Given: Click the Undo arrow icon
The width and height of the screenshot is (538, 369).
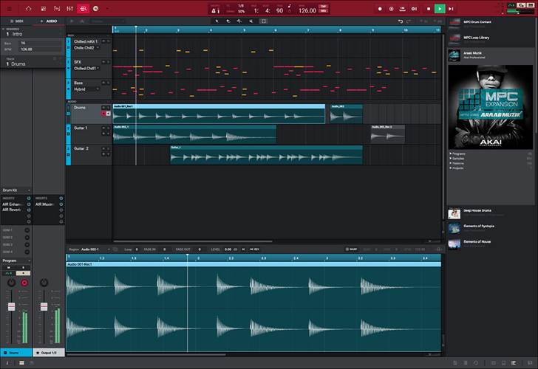Looking at the screenshot, I should point(400,21).
